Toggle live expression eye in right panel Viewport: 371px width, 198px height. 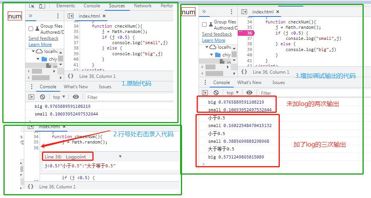pos(249,93)
